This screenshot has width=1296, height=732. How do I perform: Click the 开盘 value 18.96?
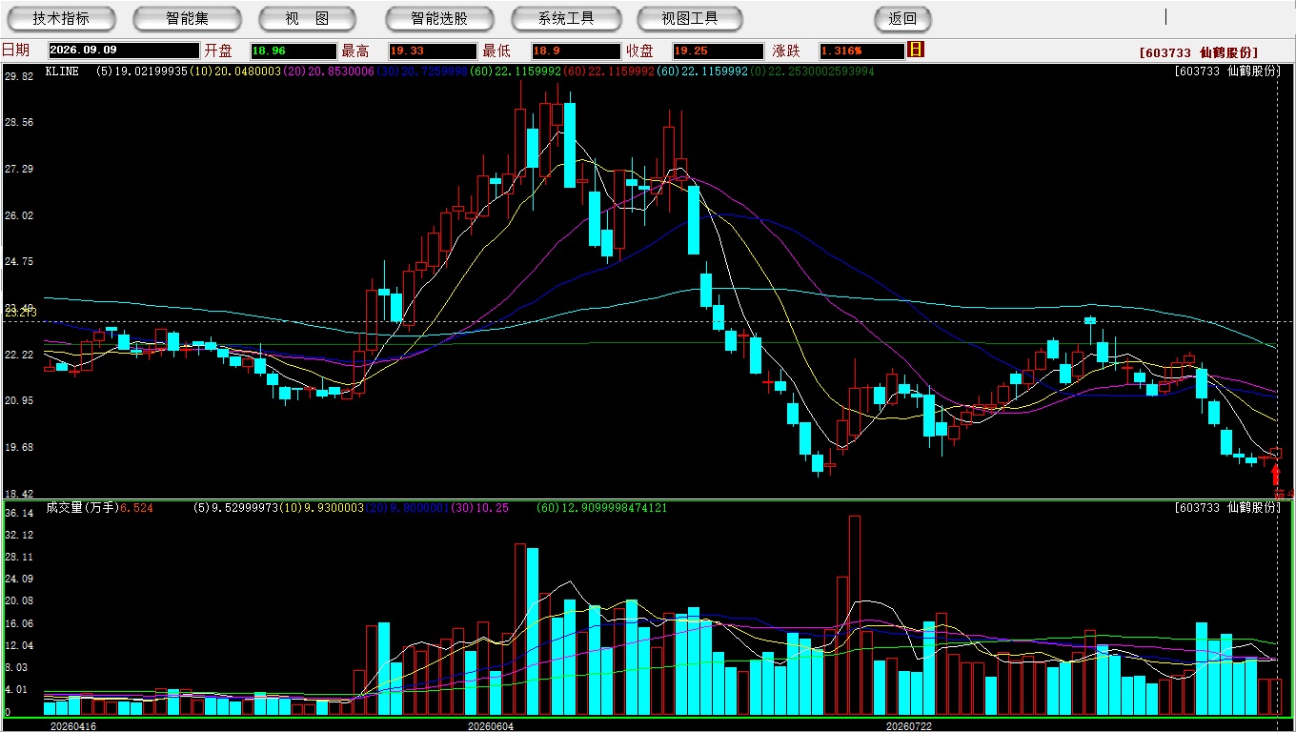[294, 51]
